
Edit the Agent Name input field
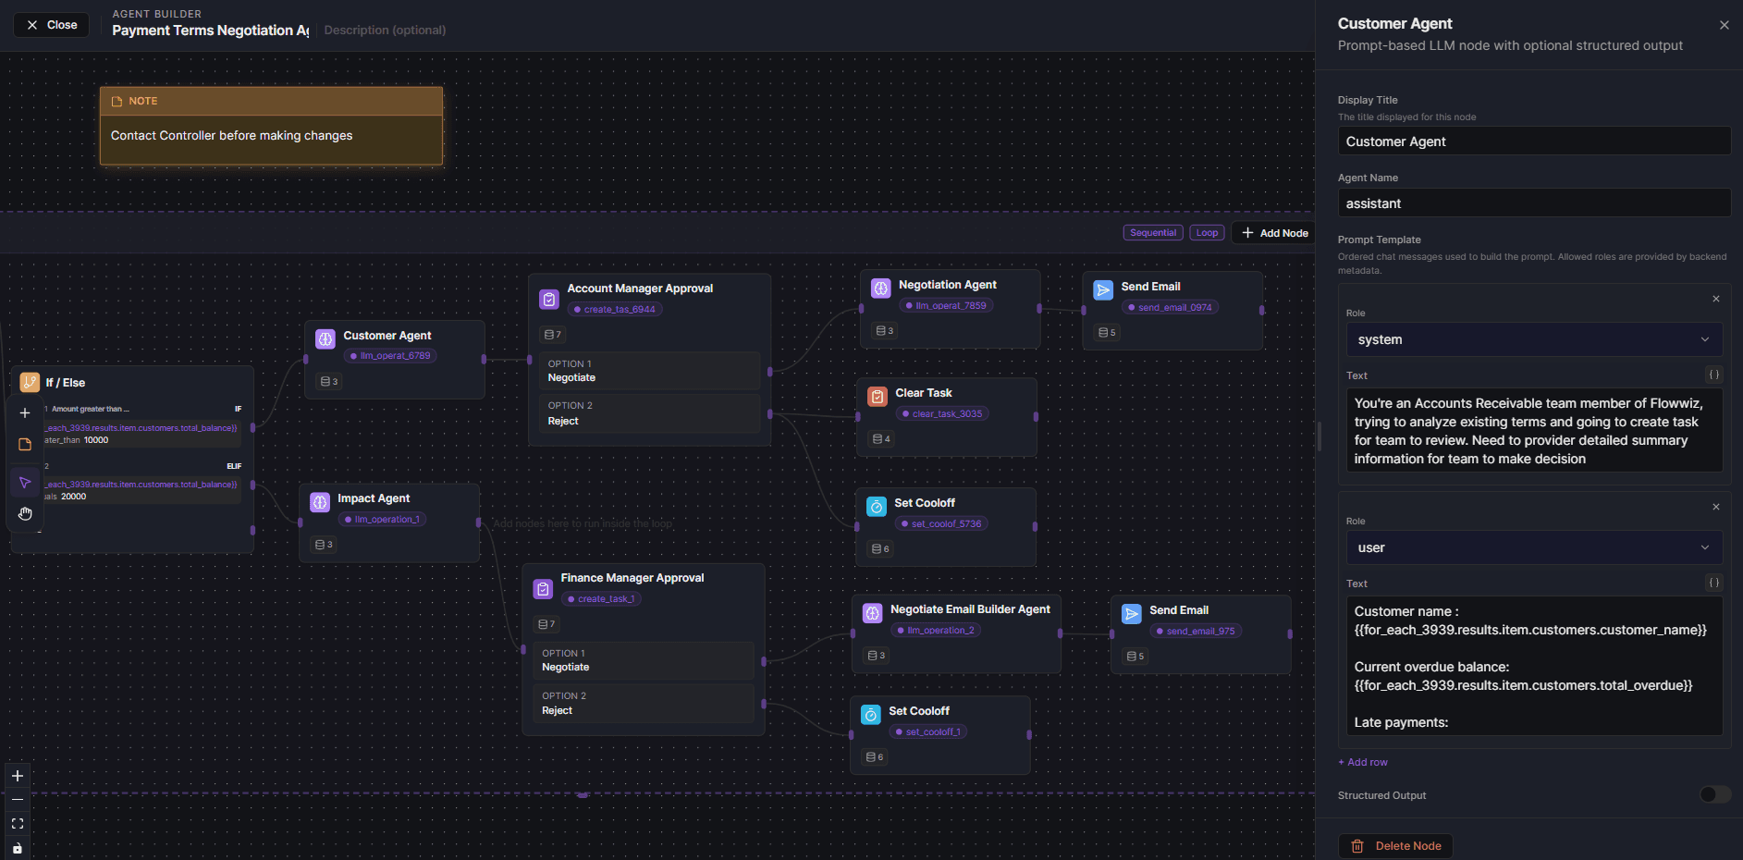1534,203
